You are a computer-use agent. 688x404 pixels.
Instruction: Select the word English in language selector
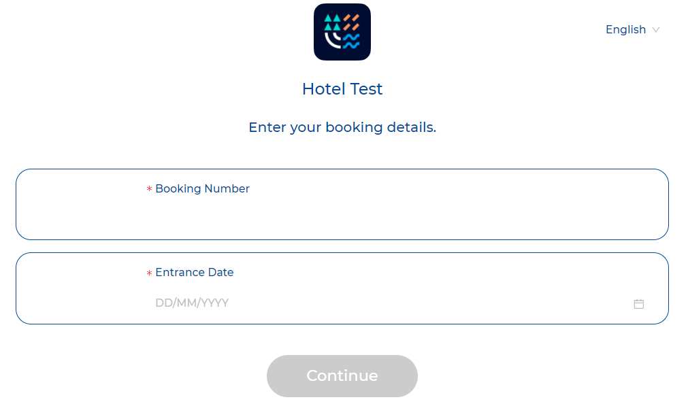[625, 29]
